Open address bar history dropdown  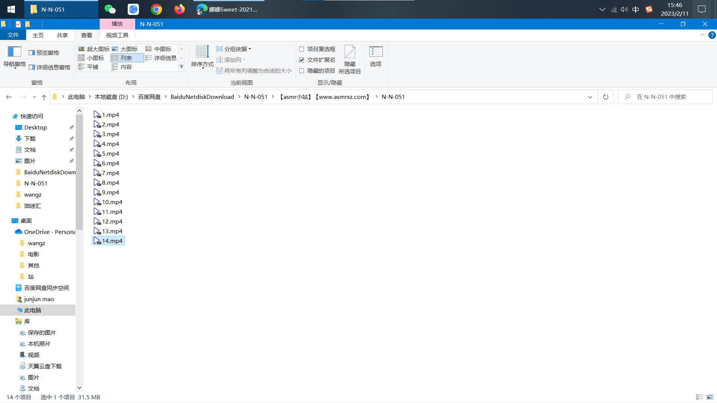590,97
